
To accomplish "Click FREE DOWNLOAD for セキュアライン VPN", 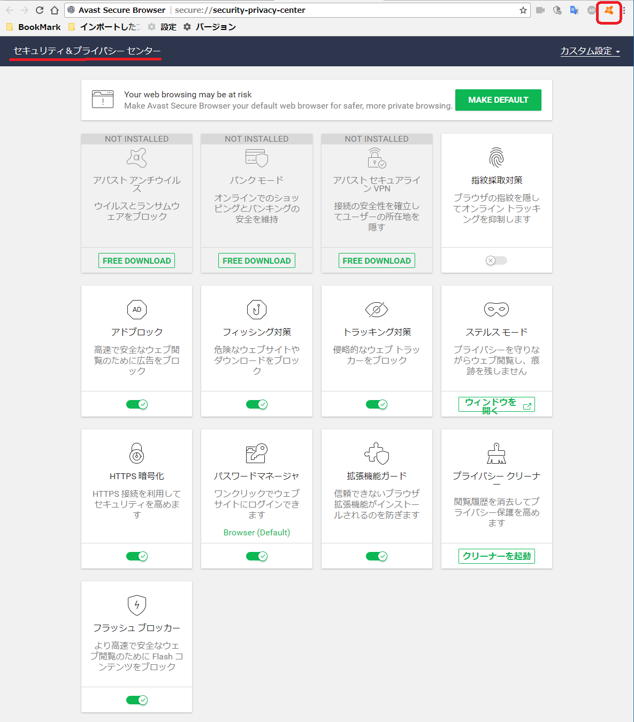I will pos(377,260).
